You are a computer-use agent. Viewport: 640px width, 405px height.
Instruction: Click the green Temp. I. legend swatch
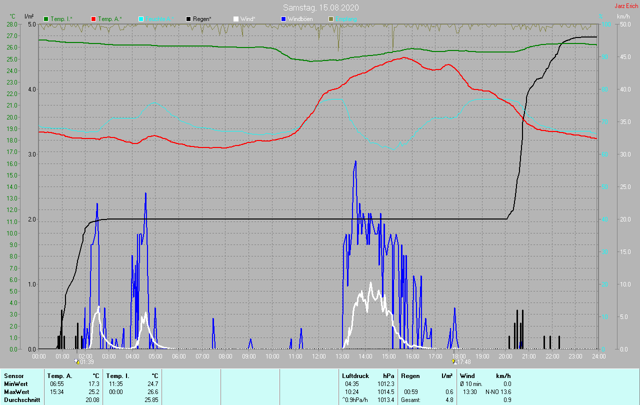click(x=46, y=19)
